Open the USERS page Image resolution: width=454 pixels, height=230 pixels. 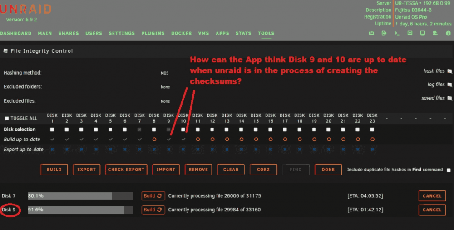[x=94, y=33]
